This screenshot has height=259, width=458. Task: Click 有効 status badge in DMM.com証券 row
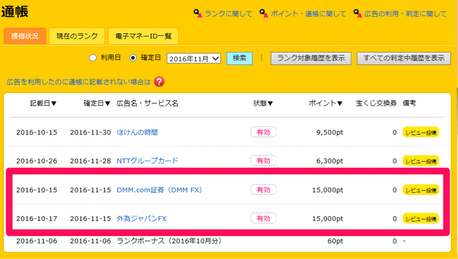(263, 190)
